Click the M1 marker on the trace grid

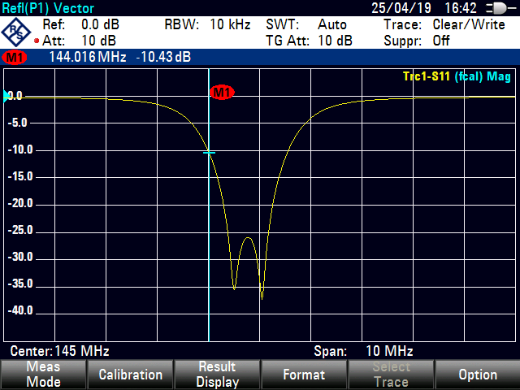pos(221,93)
